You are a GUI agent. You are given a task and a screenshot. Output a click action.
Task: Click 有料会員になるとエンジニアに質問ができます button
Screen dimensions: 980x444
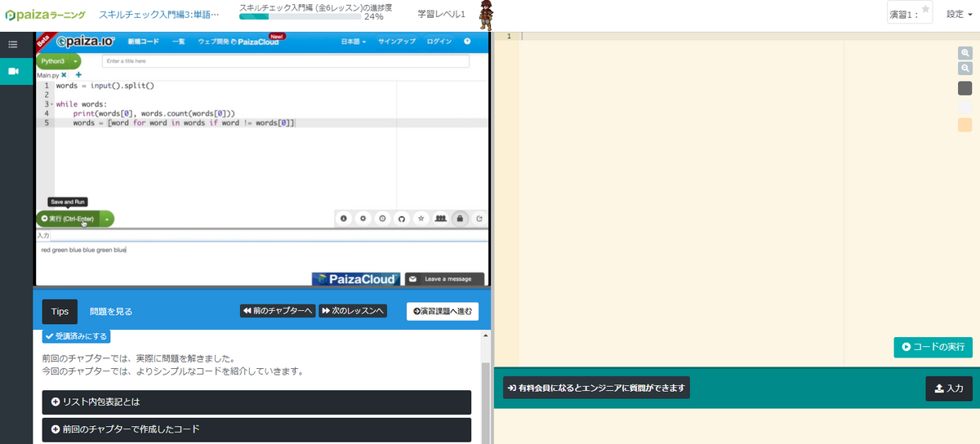[596, 388]
